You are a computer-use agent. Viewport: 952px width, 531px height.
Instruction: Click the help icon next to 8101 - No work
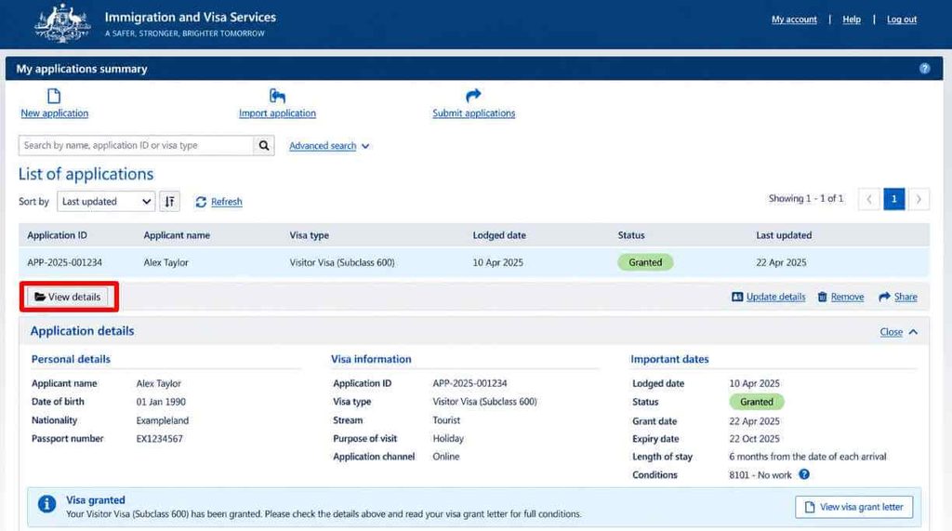pyautogui.click(x=804, y=474)
